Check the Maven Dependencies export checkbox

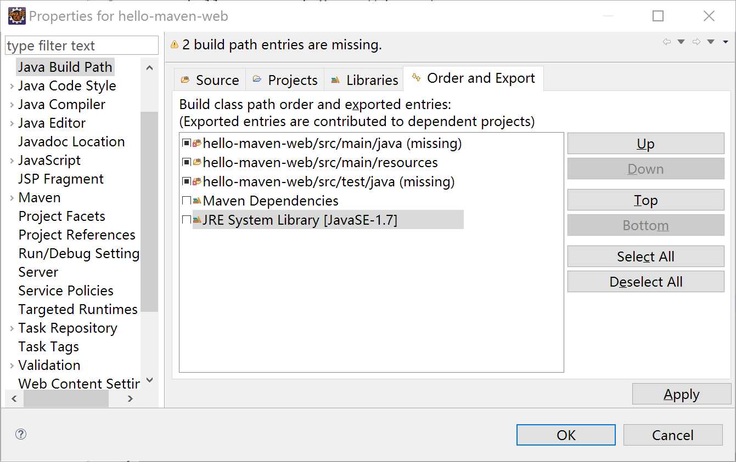187,201
